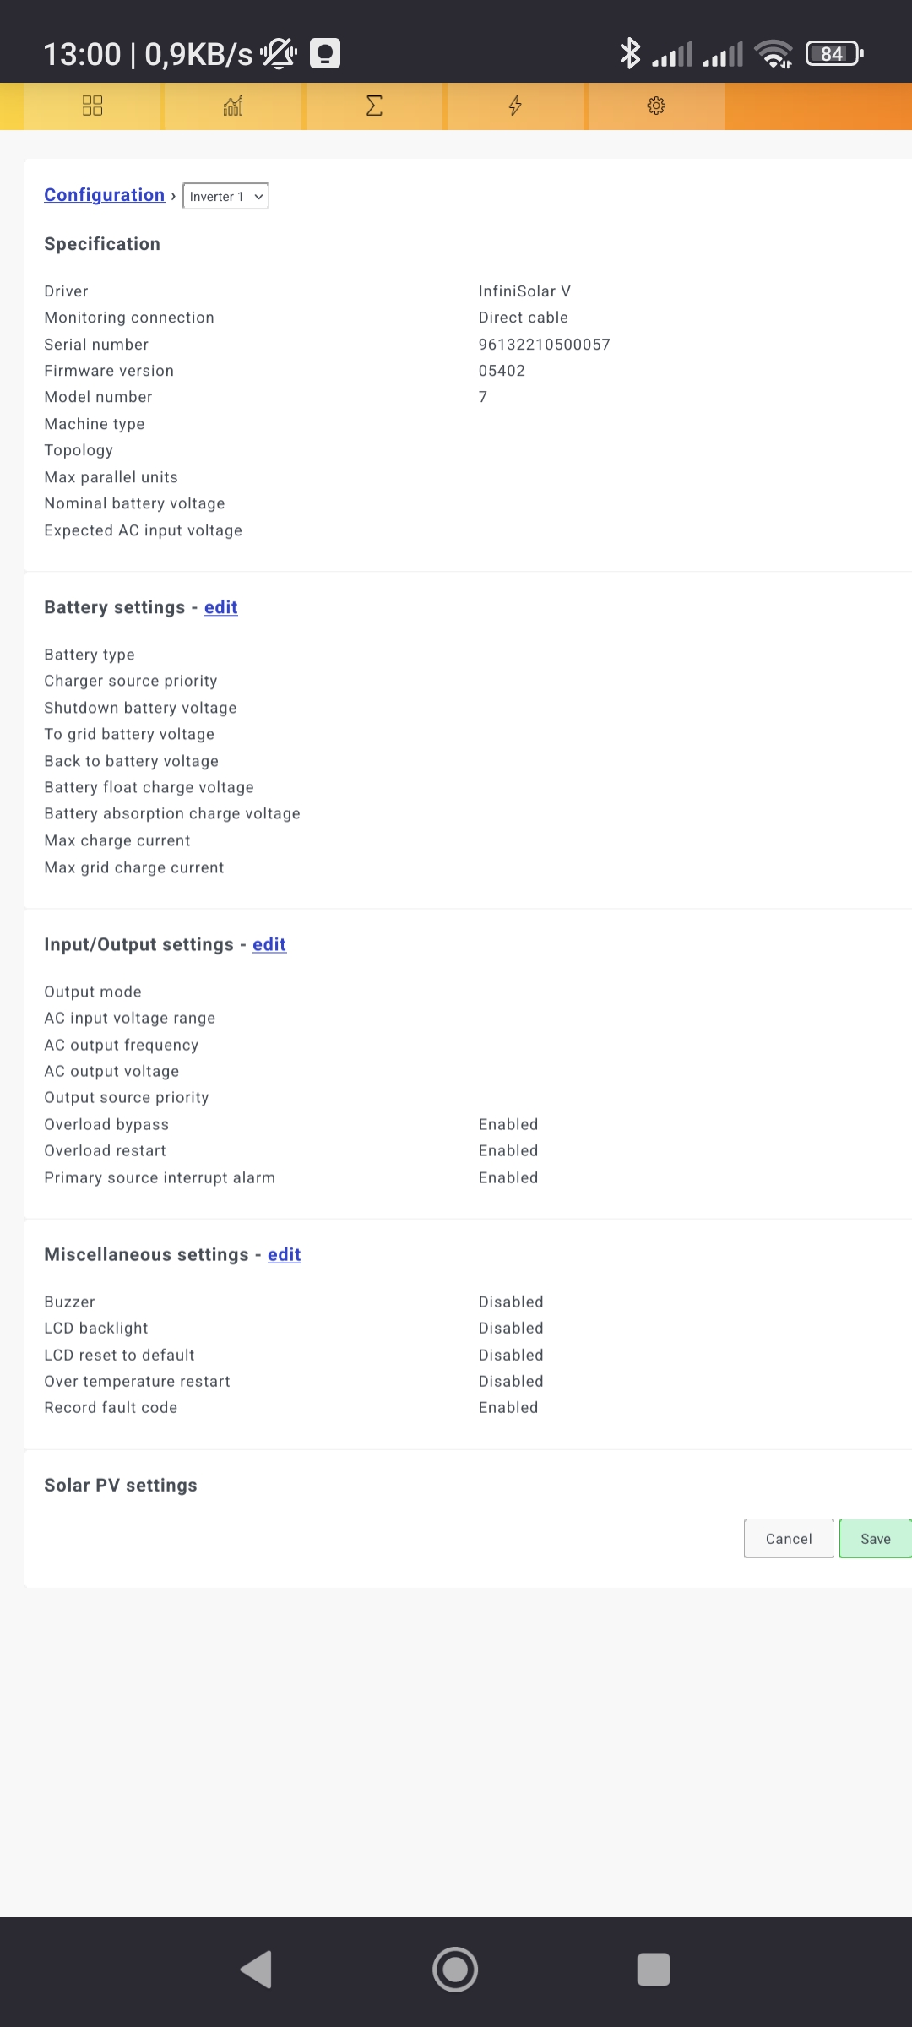Open the dashboard grid icon tab
Image resolution: width=912 pixels, height=2027 pixels.
click(x=92, y=106)
